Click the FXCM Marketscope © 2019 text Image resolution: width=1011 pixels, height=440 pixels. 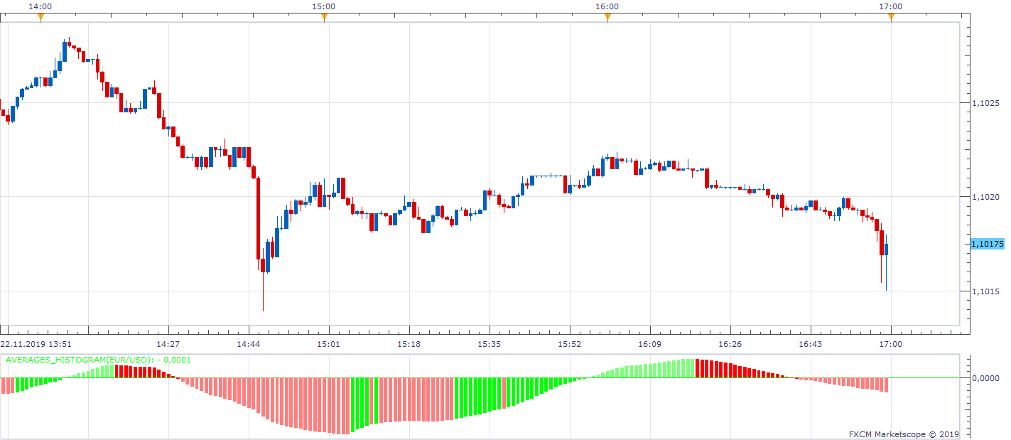point(904,434)
